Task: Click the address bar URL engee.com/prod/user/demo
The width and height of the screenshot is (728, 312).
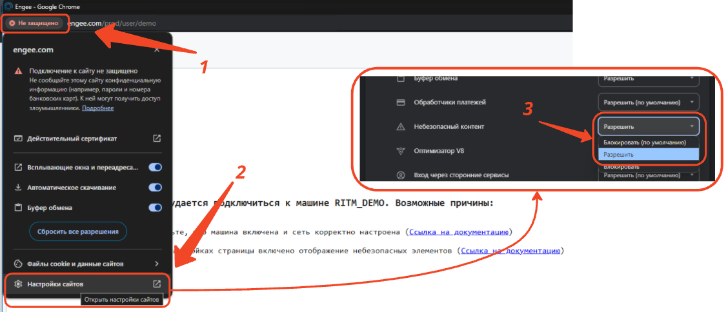Action: point(111,23)
